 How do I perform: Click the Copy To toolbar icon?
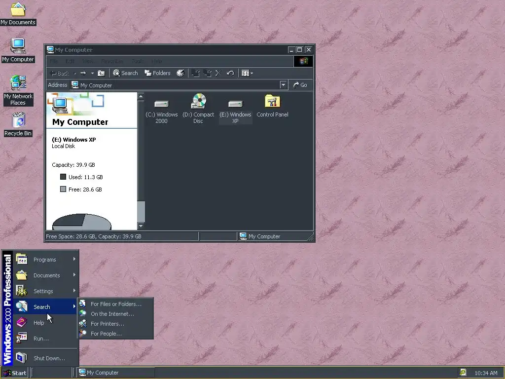pos(207,73)
